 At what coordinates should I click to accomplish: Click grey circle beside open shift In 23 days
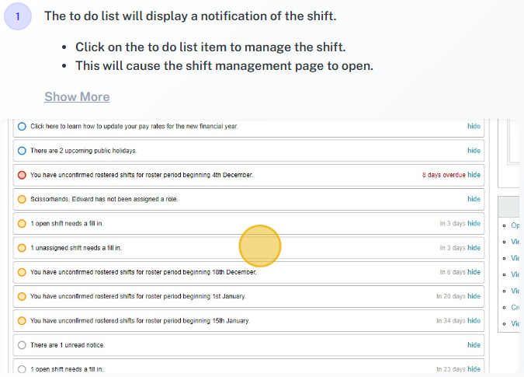(22, 369)
